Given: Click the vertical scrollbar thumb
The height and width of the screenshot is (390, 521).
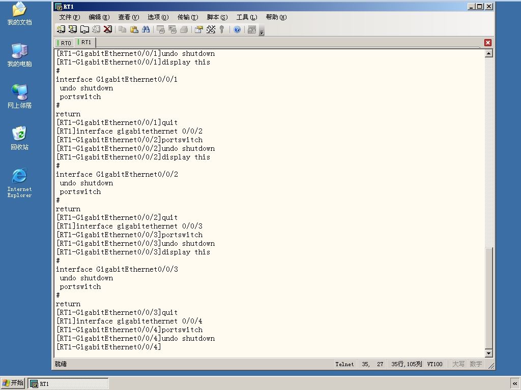Looking at the screenshot, I should (x=489, y=298).
